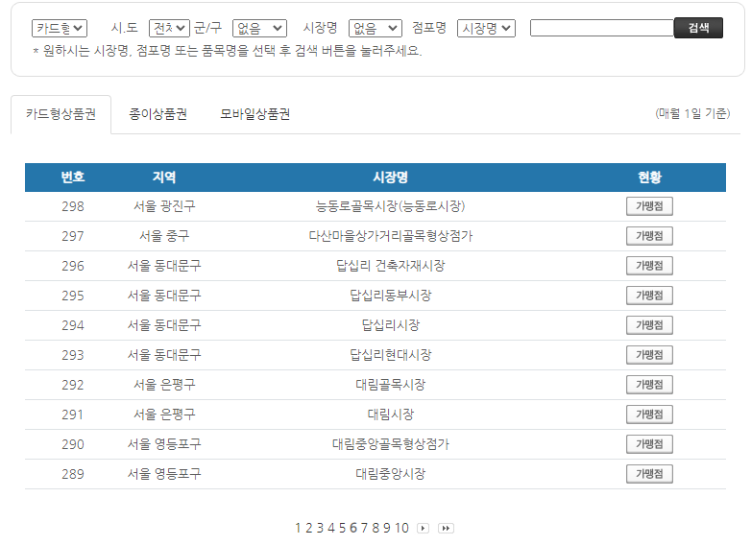Go to page 10
This screenshot has height=545, width=751.
coord(401,529)
